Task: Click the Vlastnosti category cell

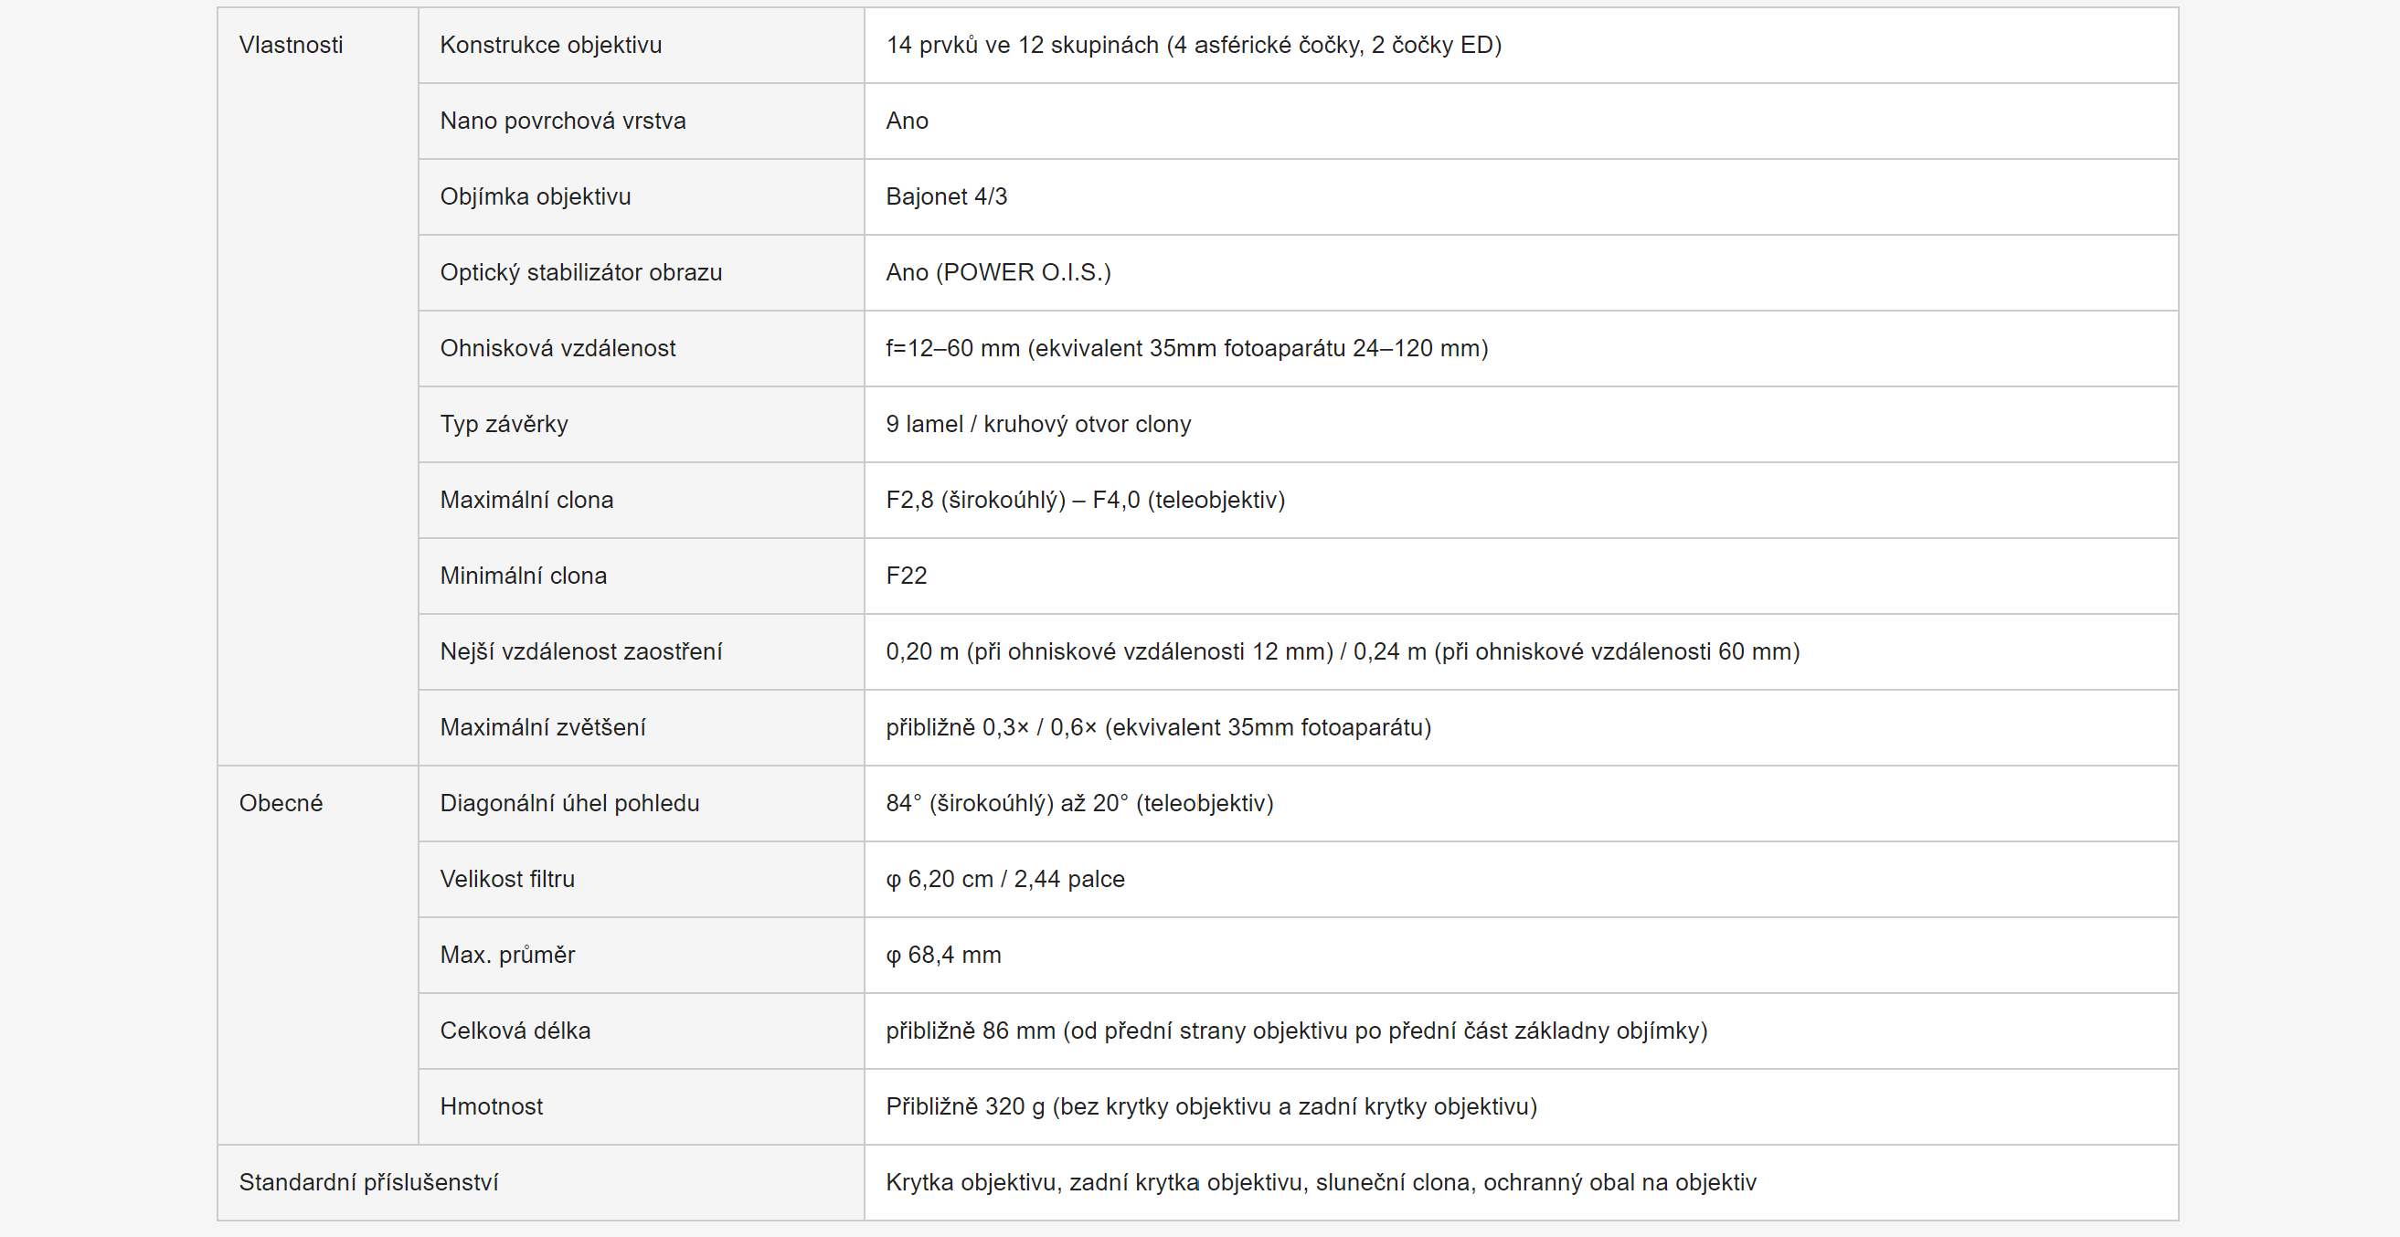Action: pyautogui.click(x=318, y=386)
